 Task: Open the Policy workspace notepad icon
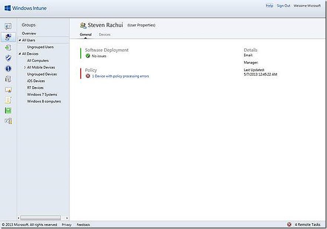[x=8, y=100]
